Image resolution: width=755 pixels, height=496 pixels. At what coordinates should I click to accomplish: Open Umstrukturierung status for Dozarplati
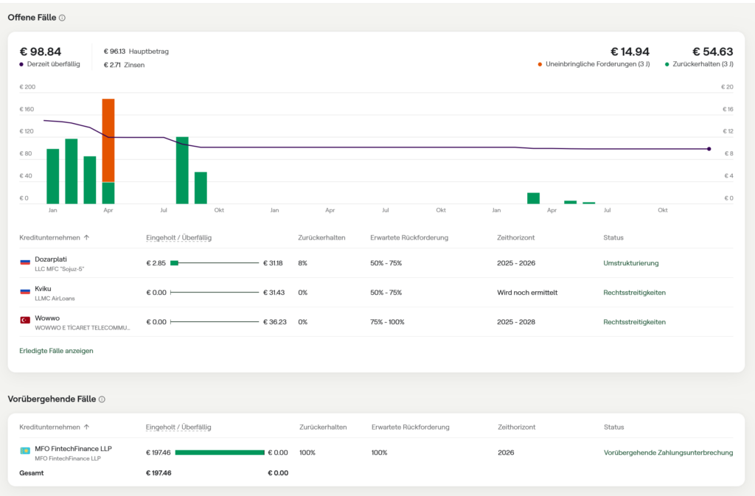(630, 263)
